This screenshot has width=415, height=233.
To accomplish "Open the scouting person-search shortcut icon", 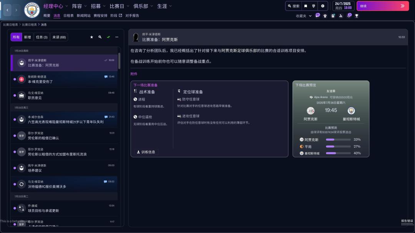I will click(x=340, y=16).
